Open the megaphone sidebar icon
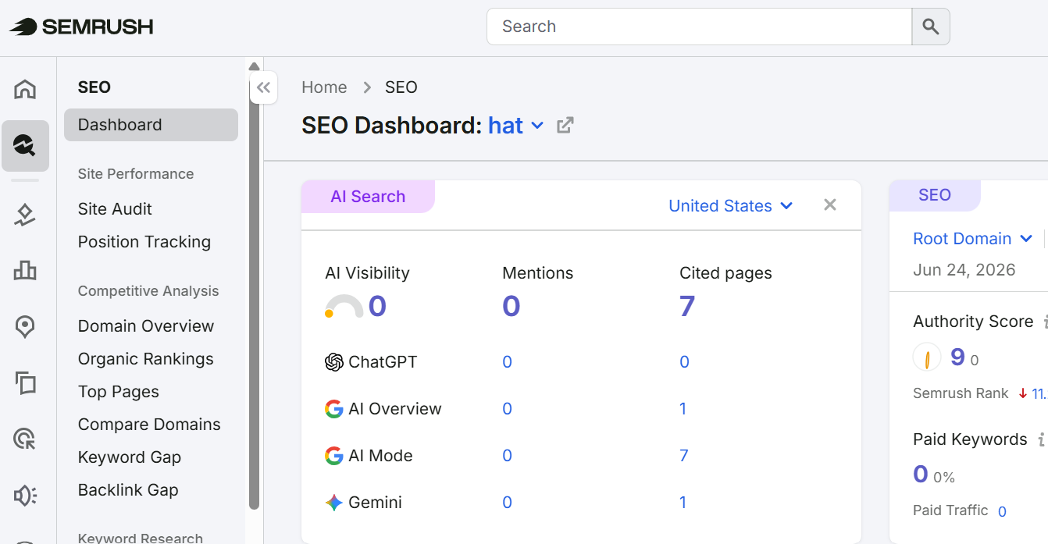 25,495
